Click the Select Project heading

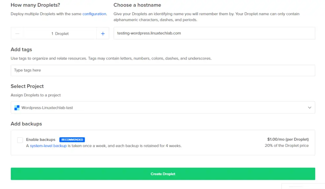click(x=27, y=86)
